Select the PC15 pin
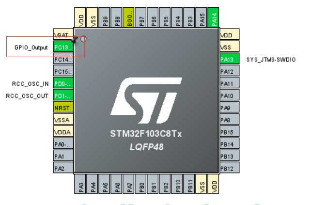Image resolution: width=327 pixels, height=205 pixels. [63, 72]
